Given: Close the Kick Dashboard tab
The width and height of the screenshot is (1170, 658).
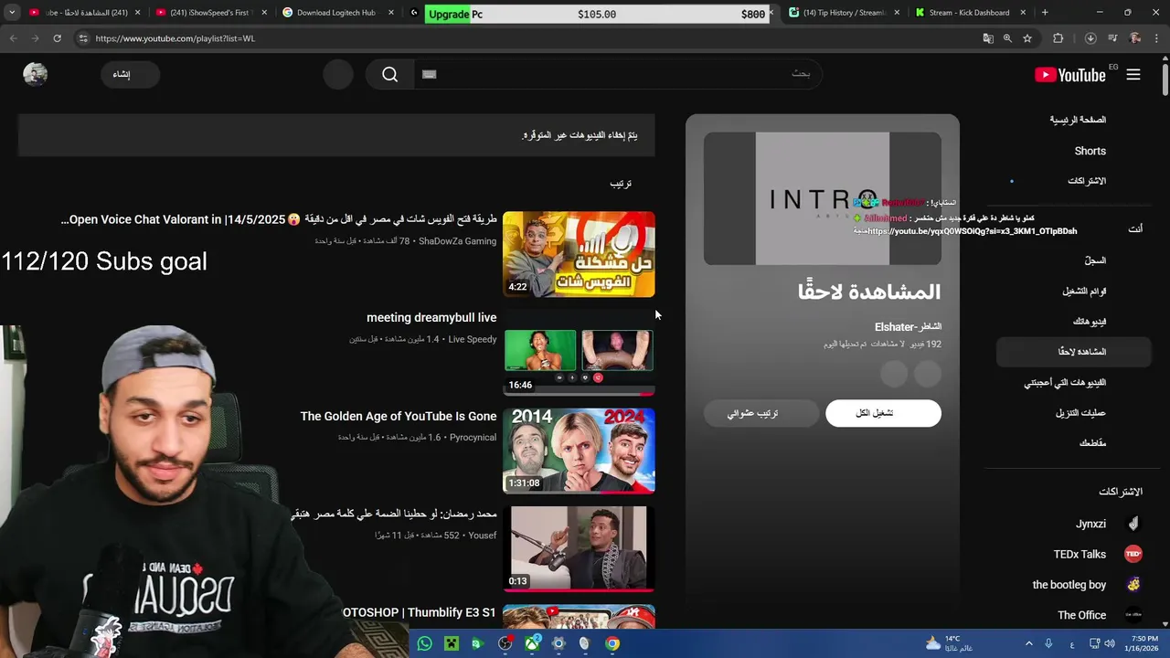Looking at the screenshot, I should point(1022,13).
